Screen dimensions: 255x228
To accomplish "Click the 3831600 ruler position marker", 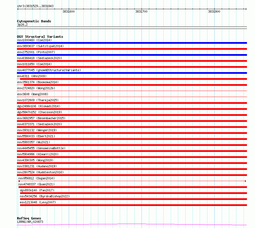I will [68, 11].
